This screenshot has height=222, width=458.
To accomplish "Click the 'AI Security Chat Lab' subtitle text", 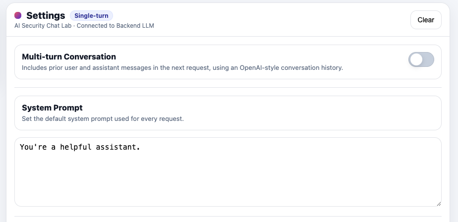I will [43, 26].
